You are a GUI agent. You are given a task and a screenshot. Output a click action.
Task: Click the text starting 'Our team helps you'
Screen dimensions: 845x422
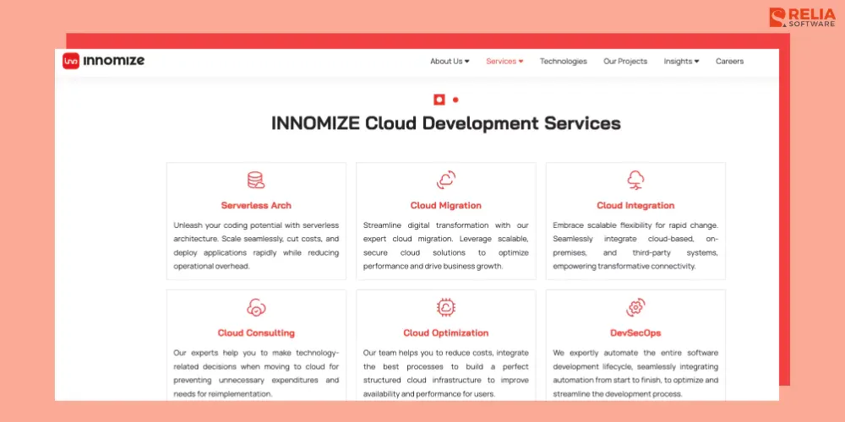[445, 373]
